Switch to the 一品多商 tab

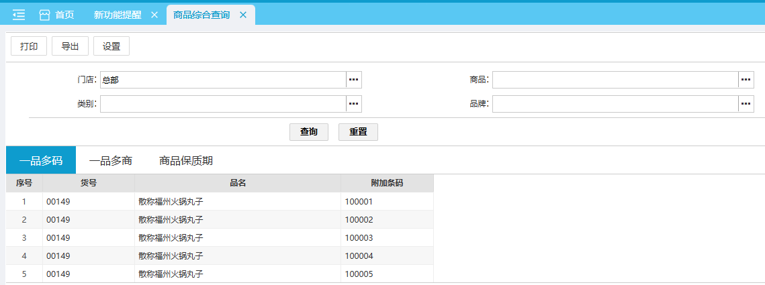(x=111, y=161)
